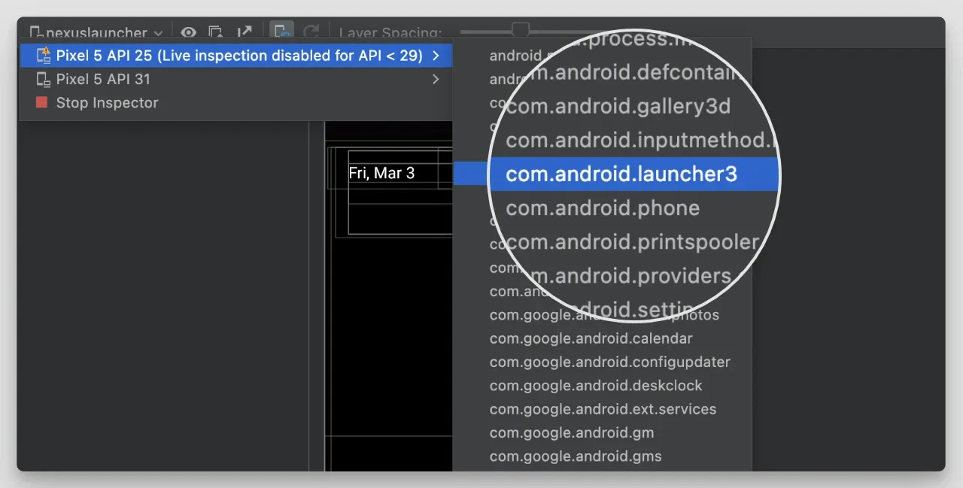The height and width of the screenshot is (488, 963).
Task: Click the red Stop Inspector square icon
Action: [41, 102]
